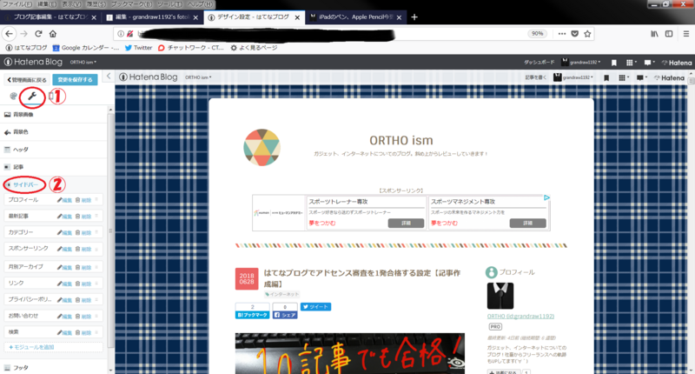Viewport: 695px width, 374px height.
Task: Open the grid menu in preview header
Action: tap(622, 77)
